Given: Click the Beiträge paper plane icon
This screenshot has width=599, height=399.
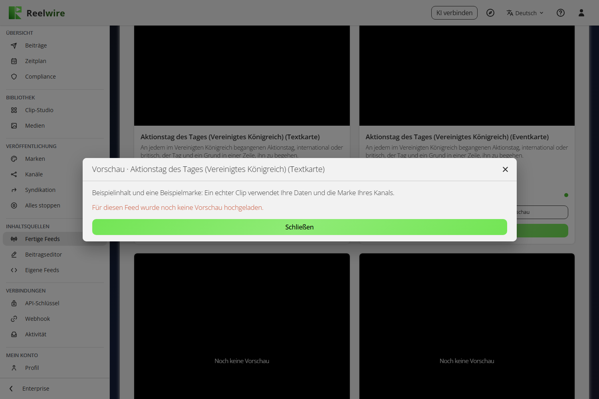Looking at the screenshot, I should (x=14, y=45).
